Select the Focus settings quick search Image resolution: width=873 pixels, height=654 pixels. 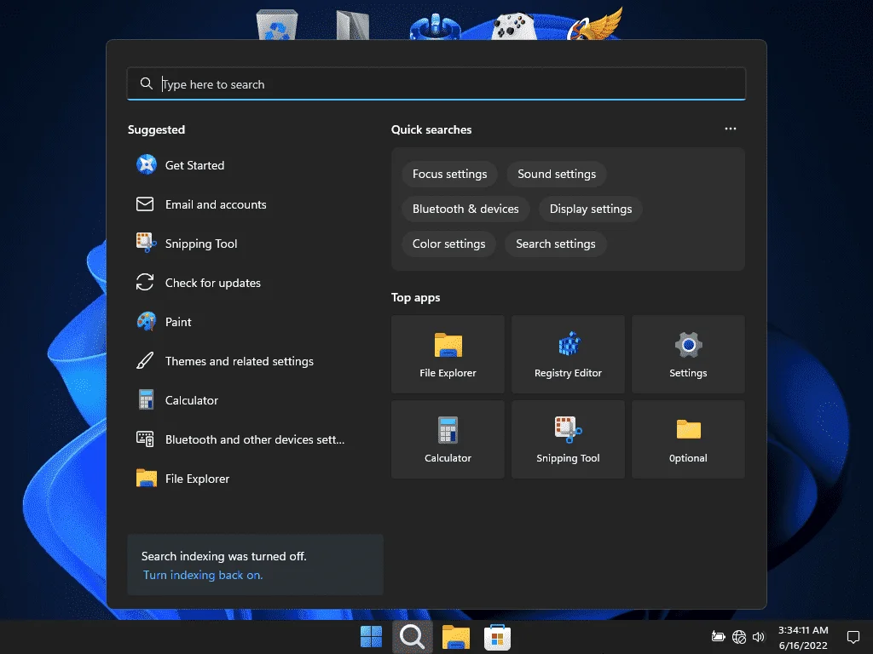click(x=450, y=174)
